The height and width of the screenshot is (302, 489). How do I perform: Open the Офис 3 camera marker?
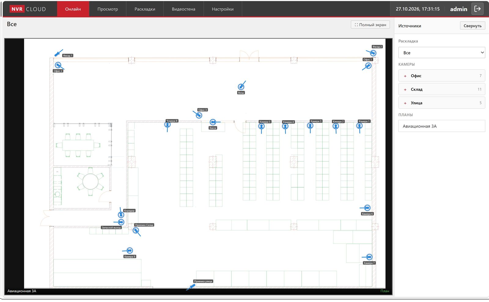pyautogui.click(x=199, y=115)
